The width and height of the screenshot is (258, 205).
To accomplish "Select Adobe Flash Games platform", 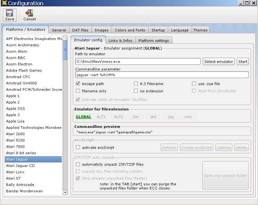I will [33, 70].
